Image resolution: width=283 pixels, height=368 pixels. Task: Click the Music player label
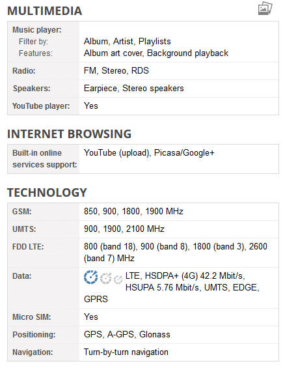(x=37, y=30)
